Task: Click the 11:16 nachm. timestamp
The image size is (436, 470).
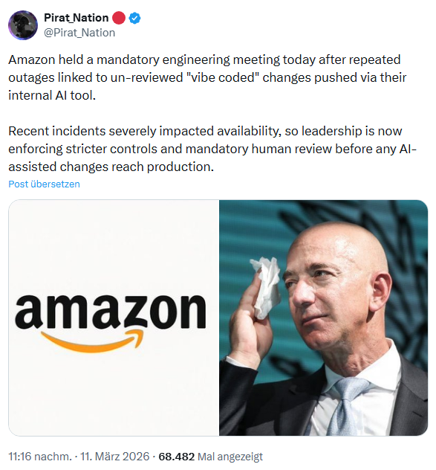Action: (40, 457)
